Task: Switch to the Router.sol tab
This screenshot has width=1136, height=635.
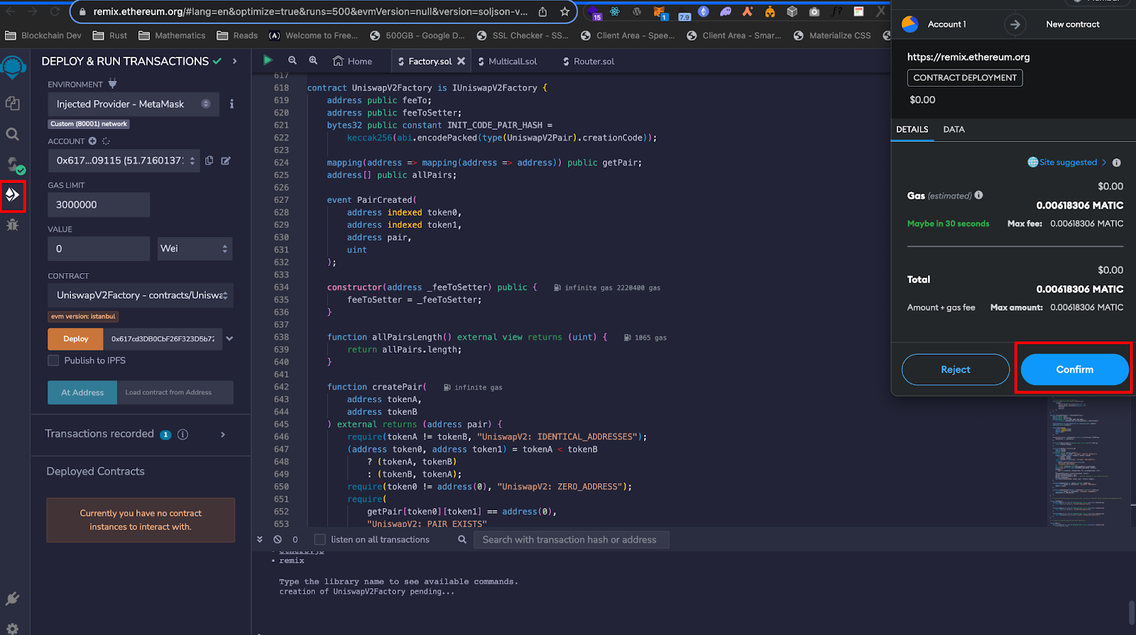Action: (x=589, y=61)
